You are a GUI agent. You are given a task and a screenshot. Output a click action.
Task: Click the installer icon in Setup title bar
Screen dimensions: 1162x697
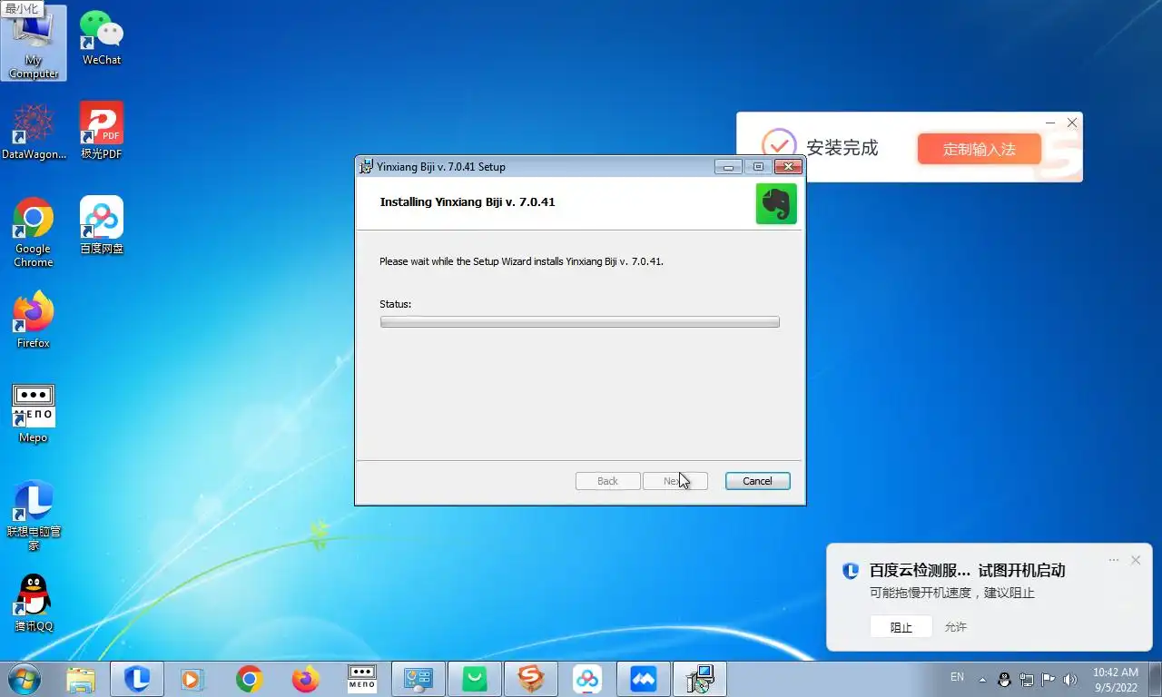click(367, 166)
